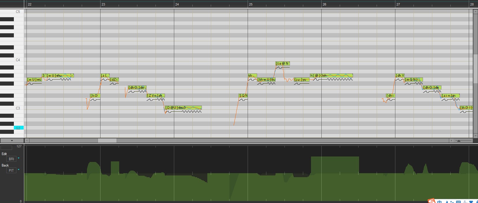Click the empty value field above Edit

6,148
